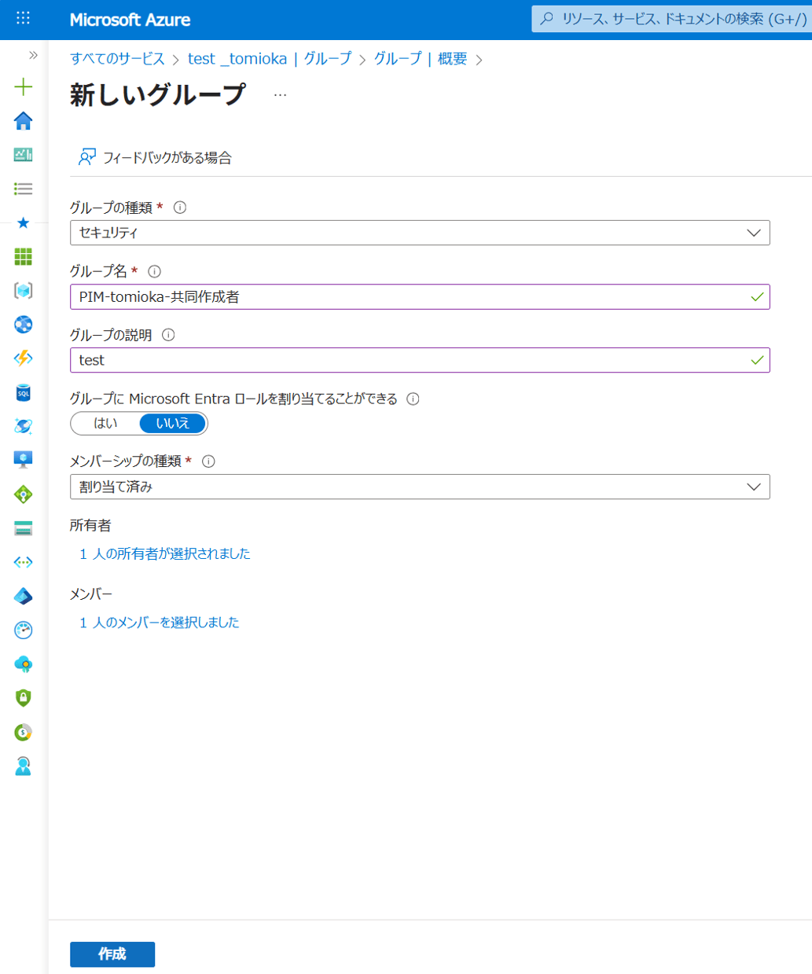Go to すべてのサービス breadcrumb
812x974 pixels.
tap(117, 59)
